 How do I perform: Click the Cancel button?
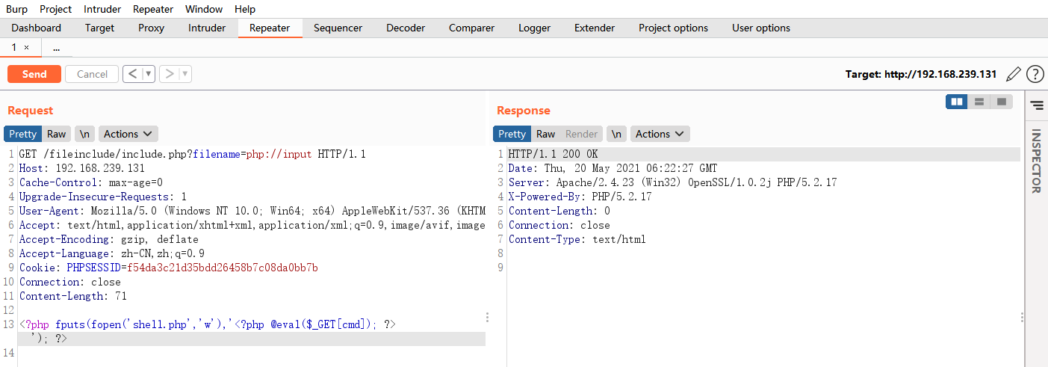coord(92,74)
